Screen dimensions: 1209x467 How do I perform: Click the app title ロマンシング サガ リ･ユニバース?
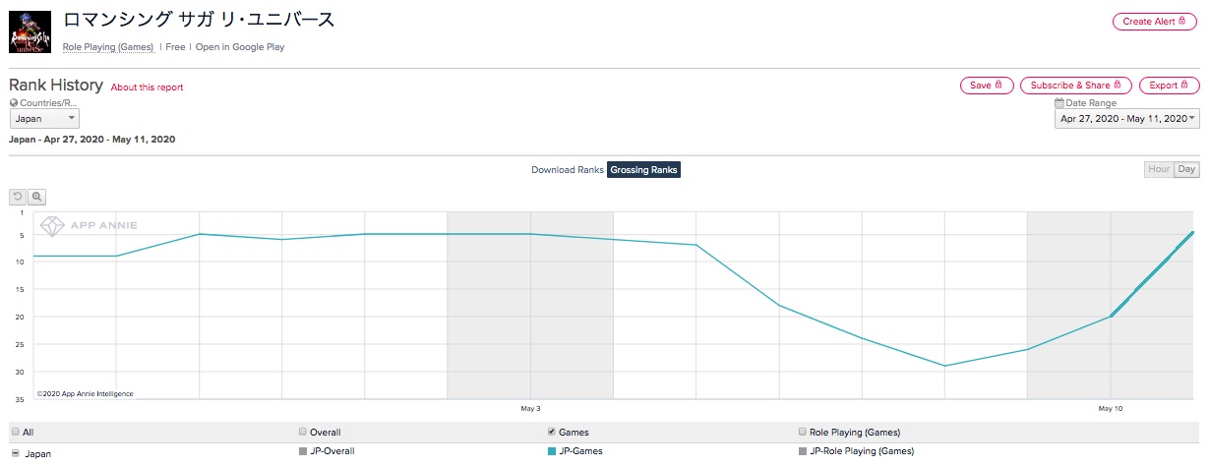click(x=199, y=20)
